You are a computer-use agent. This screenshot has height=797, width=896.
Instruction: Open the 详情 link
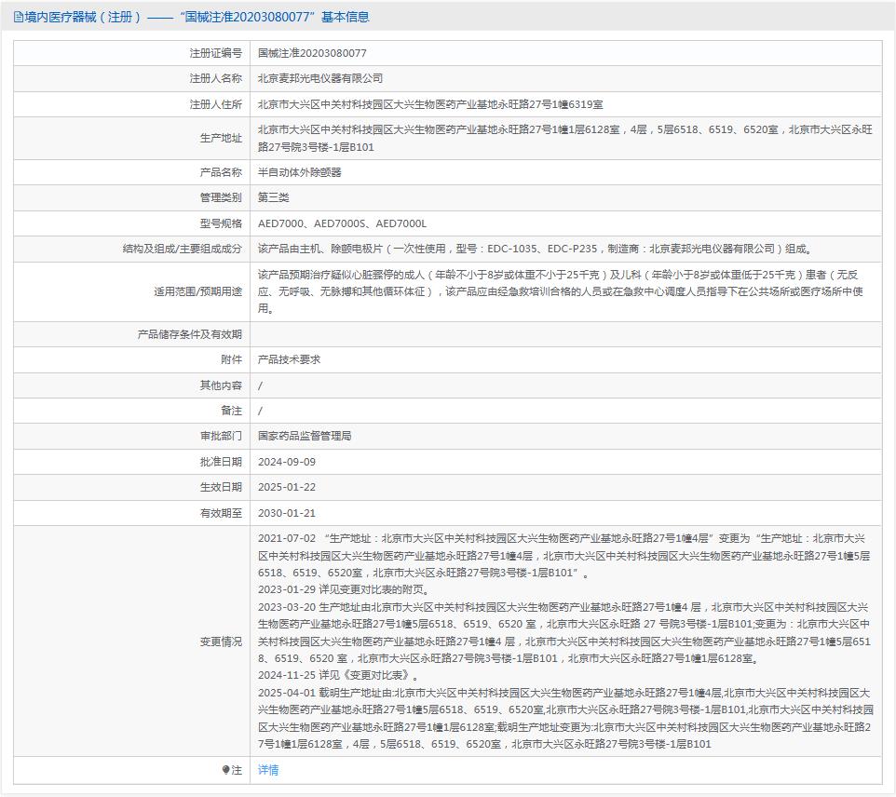[268, 770]
